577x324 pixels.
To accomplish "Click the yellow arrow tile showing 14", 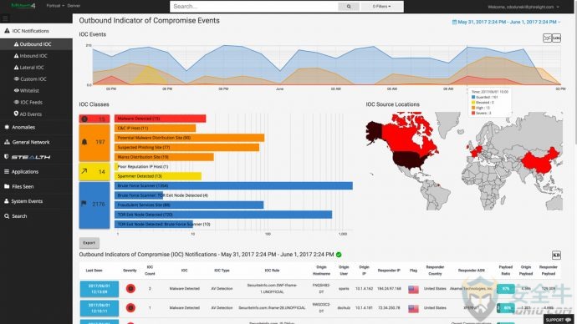I will tap(94, 171).
